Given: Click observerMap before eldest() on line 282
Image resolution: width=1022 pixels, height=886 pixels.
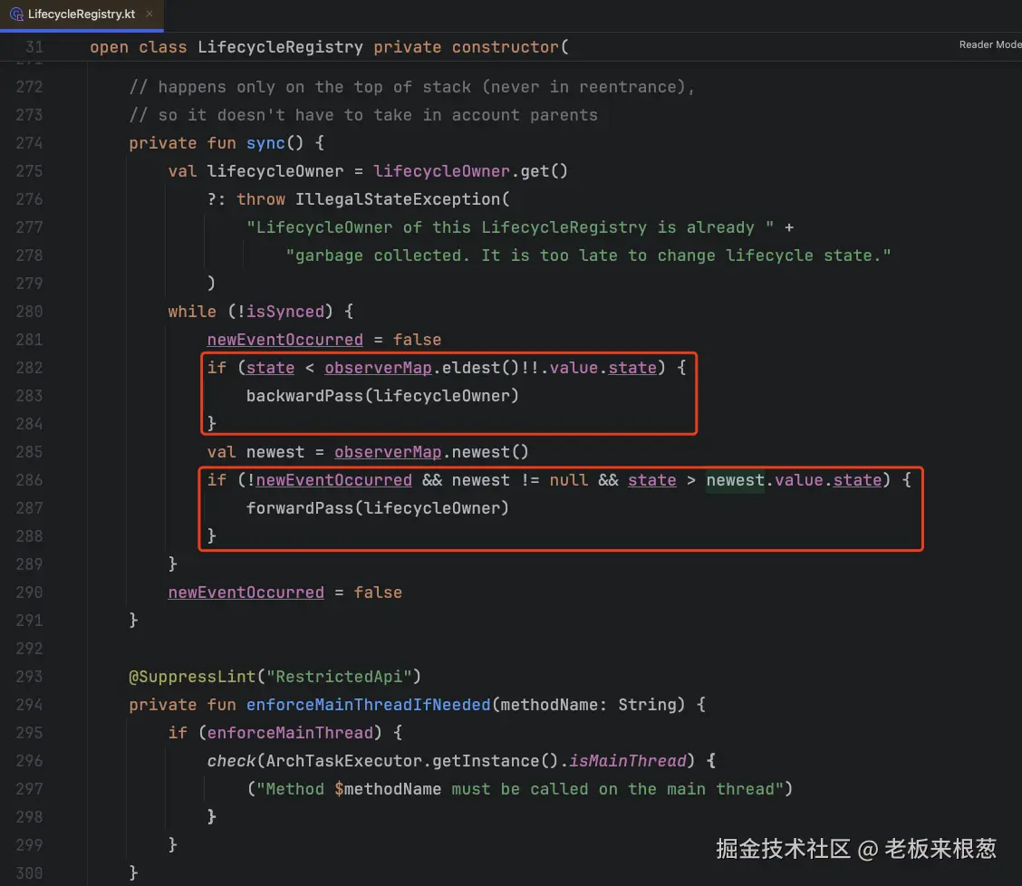Looking at the screenshot, I should click(378, 368).
